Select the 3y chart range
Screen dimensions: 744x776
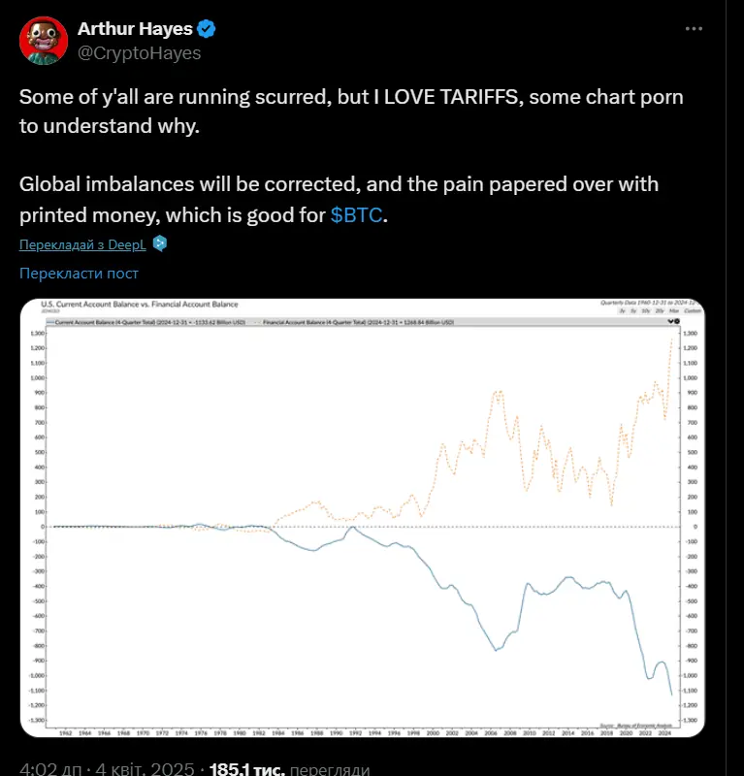(x=623, y=310)
